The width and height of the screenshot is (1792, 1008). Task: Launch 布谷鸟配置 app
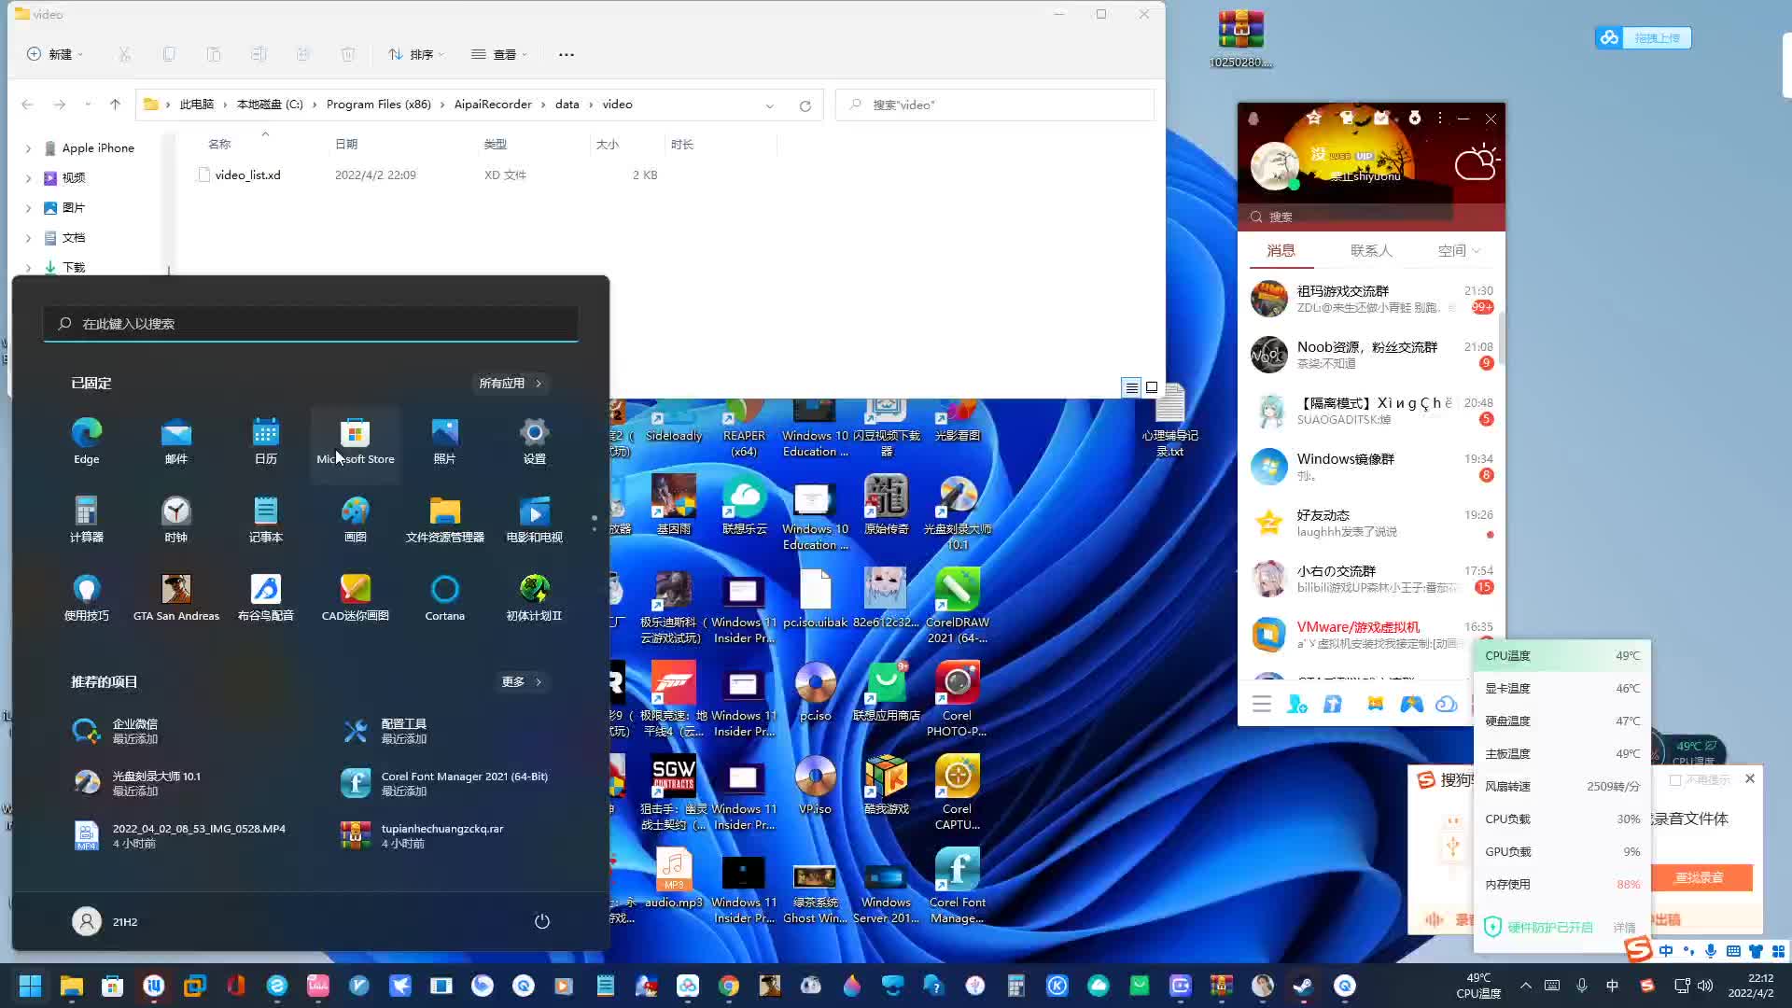point(266,595)
